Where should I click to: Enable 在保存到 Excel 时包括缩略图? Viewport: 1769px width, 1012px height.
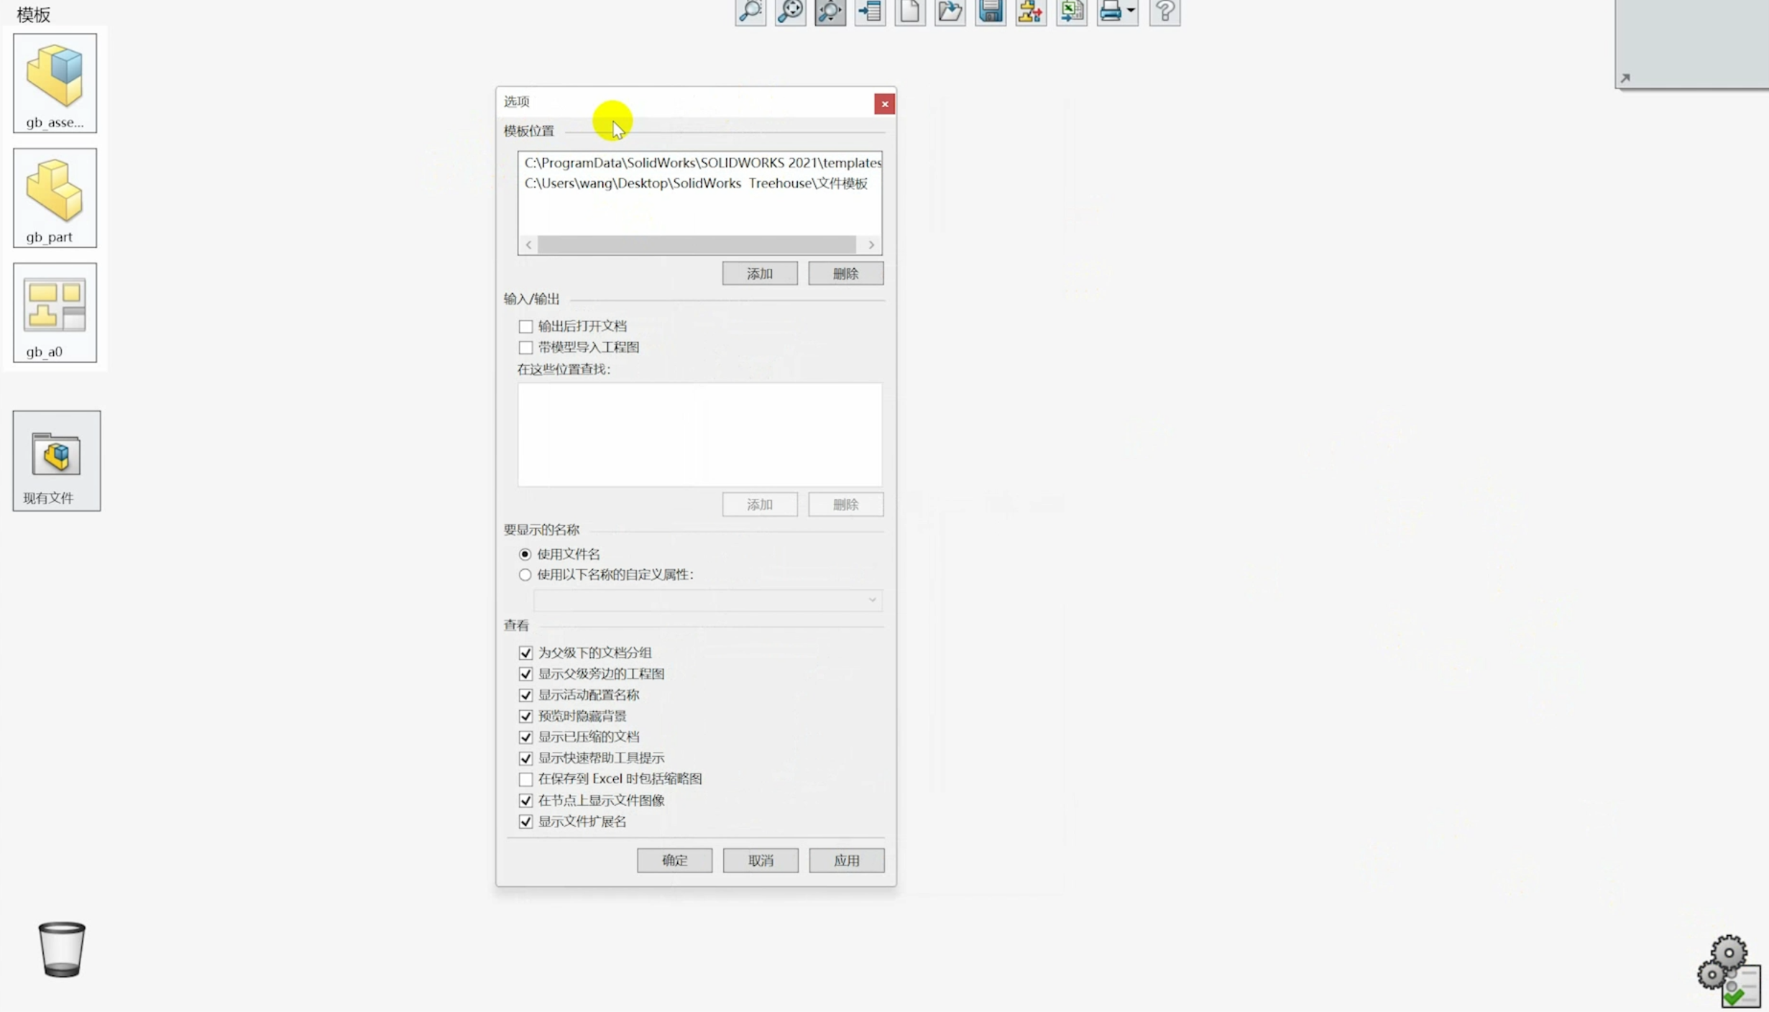tap(525, 779)
